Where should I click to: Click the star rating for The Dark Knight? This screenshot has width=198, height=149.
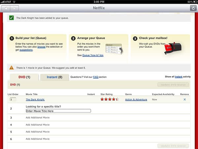point(110,99)
